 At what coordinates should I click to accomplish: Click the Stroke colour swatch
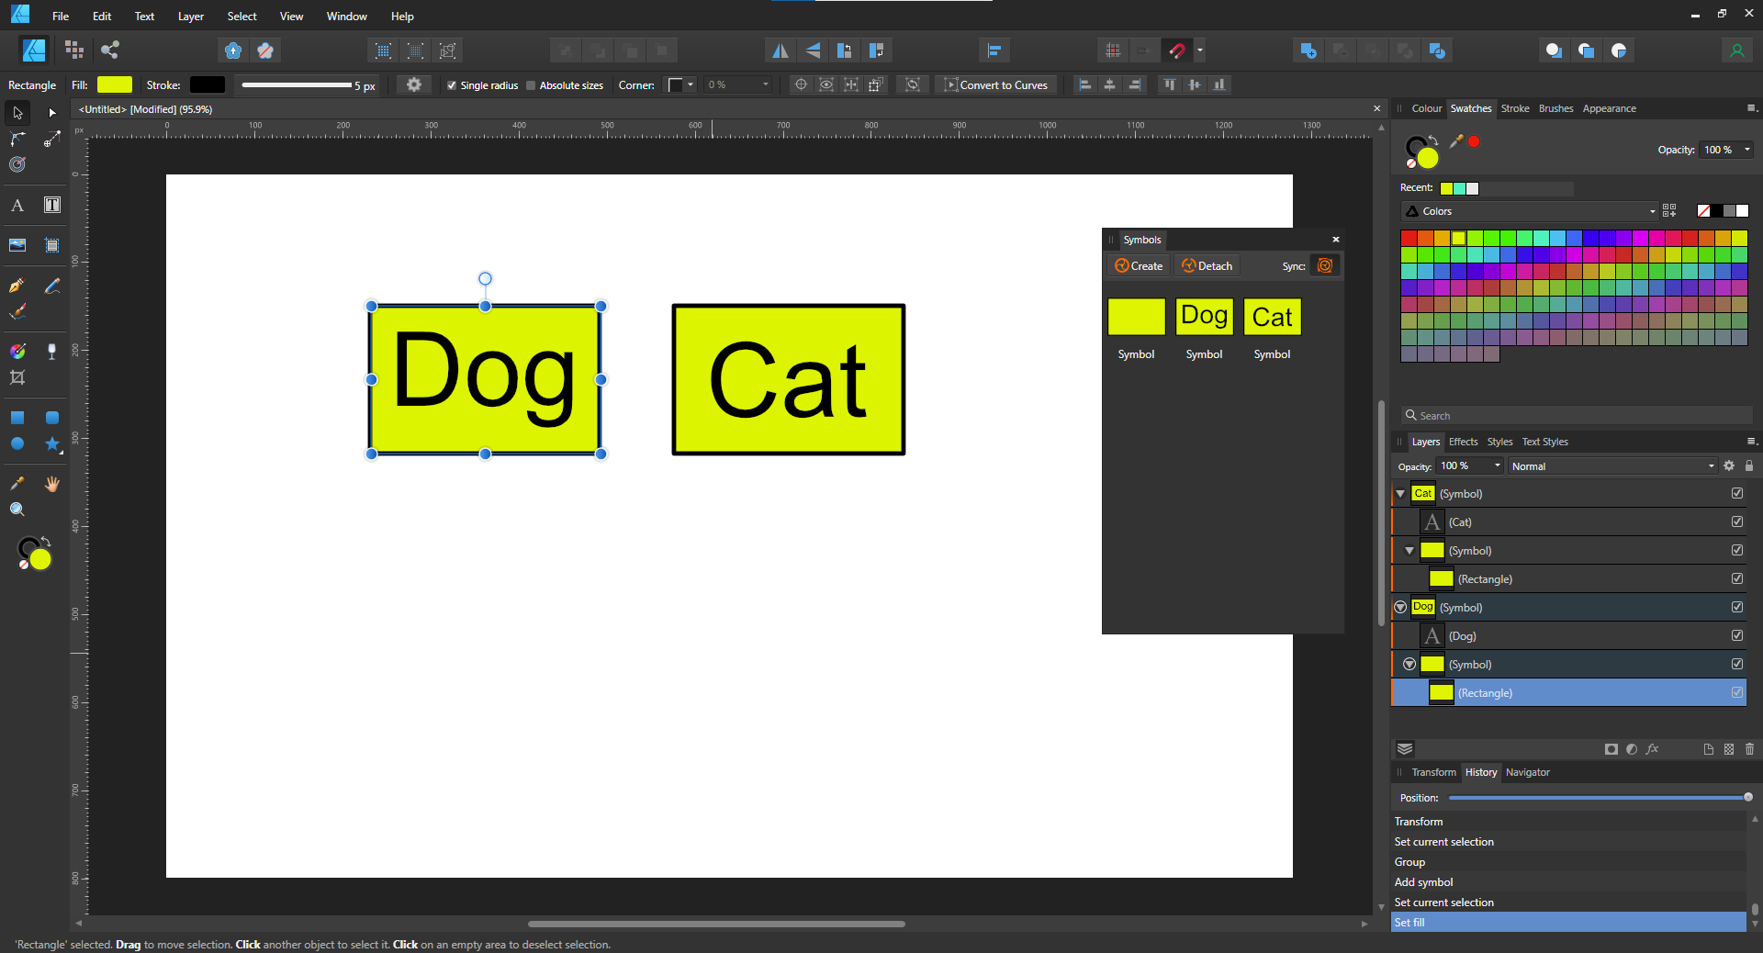coord(208,84)
